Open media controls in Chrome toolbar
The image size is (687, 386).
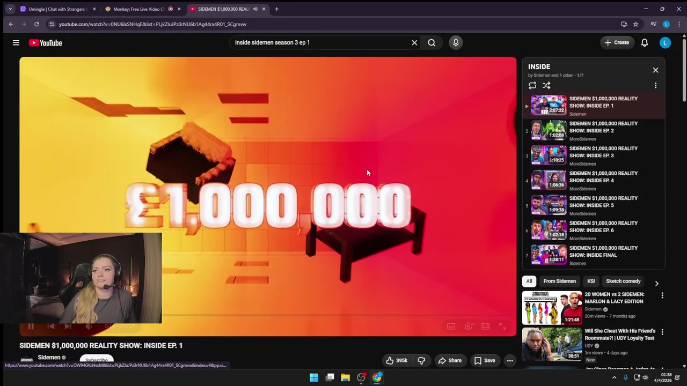tap(653, 24)
